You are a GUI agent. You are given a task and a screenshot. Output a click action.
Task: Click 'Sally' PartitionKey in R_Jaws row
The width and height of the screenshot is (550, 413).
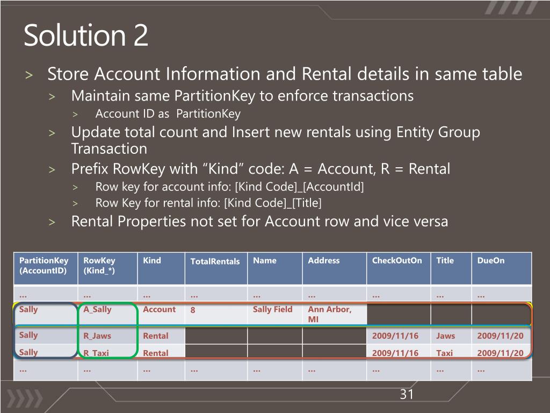tap(46, 336)
